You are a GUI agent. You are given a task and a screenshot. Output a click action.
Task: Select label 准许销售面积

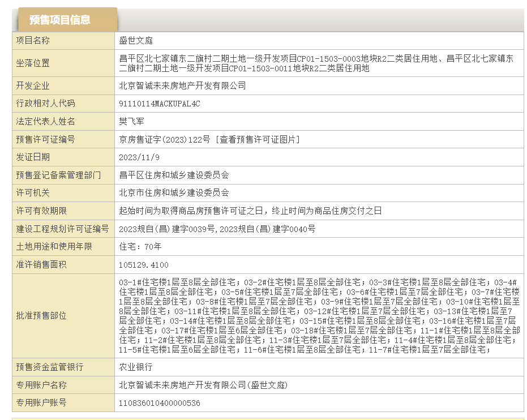(x=41, y=265)
